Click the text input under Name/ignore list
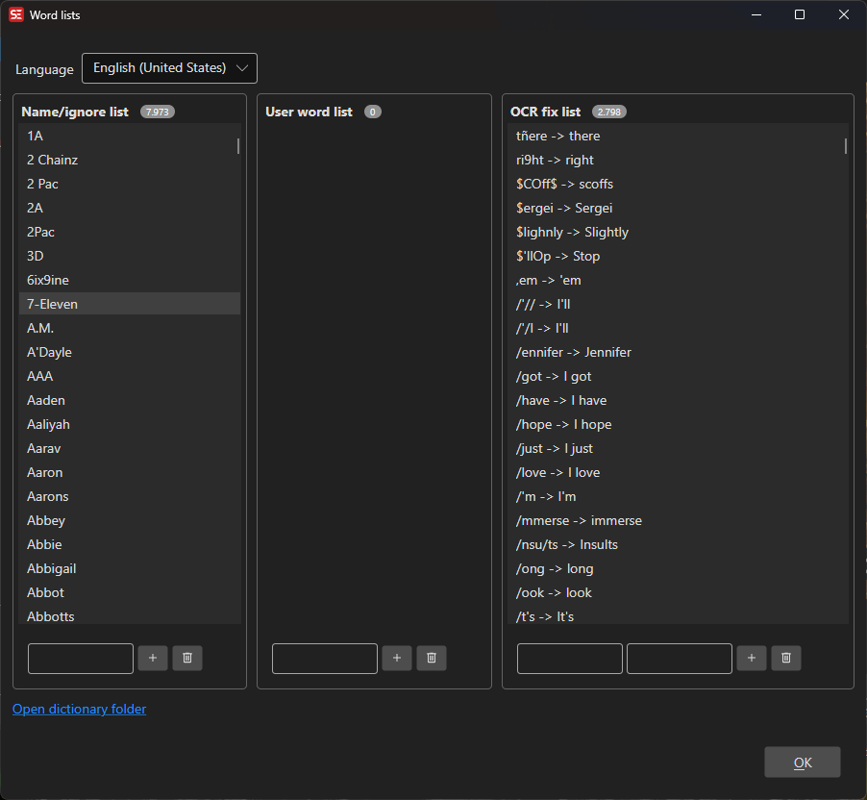This screenshot has width=867, height=800. pyautogui.click(x=80, y=658)
